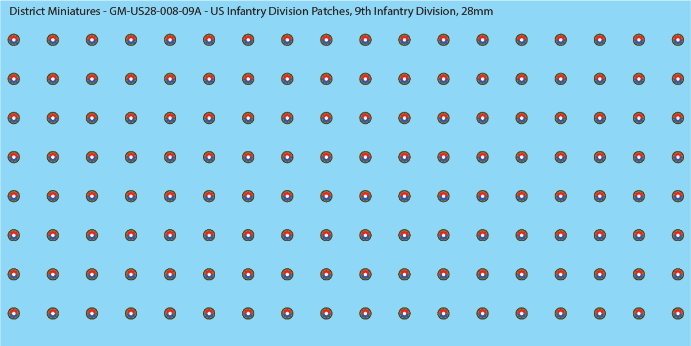The height and width of the screenshot is (346, 691).
Task: Click the "District Miniatures" title text
Action: [55, 12]
